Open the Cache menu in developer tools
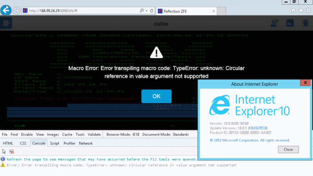 pyautogui.click(x=67, y=135)
